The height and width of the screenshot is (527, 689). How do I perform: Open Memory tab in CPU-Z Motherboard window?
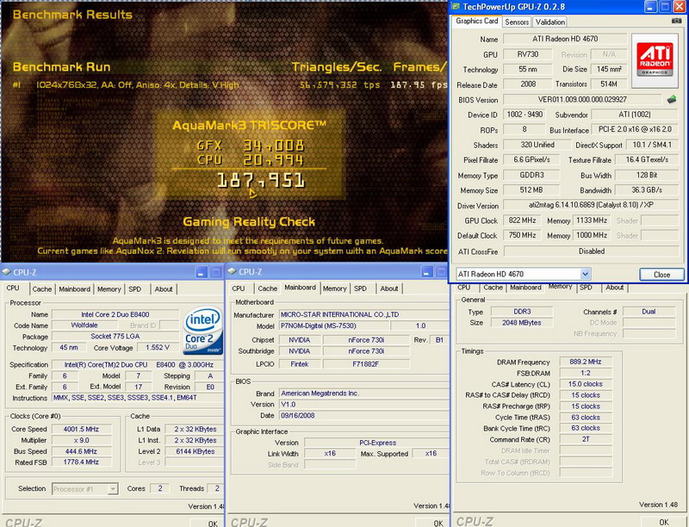point(334,288)
